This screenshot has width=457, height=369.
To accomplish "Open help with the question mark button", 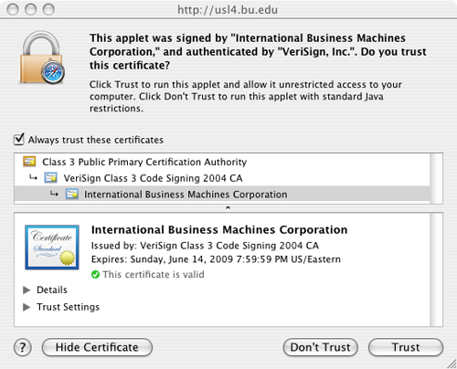I will click(x=23, y=347).
